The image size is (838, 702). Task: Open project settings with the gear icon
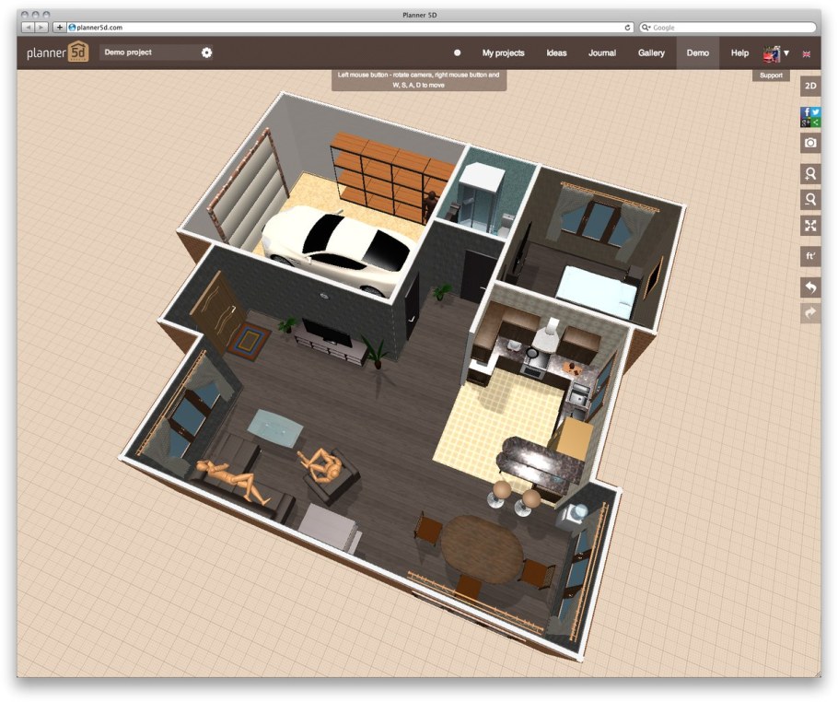click(x=208, y=53)
